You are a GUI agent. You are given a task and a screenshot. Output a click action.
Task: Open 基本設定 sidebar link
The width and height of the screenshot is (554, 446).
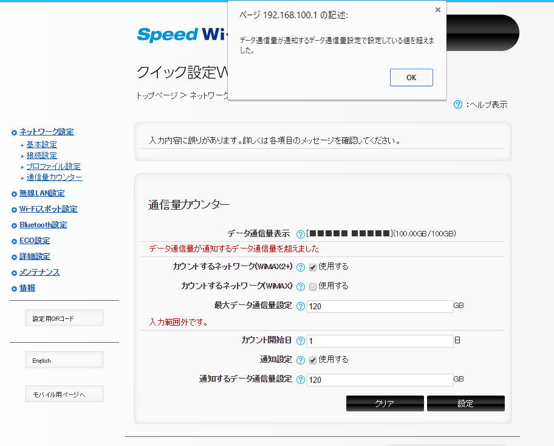(x=41, y=145)
